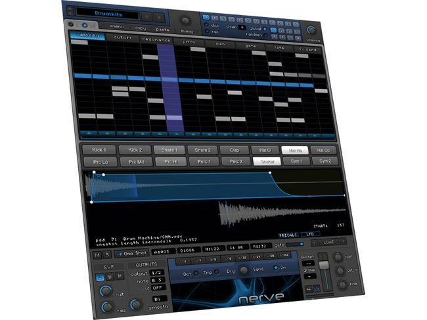Select the Shaker pad
The height and width of the screenshot is (320, 427).
(x=267, y=161)
